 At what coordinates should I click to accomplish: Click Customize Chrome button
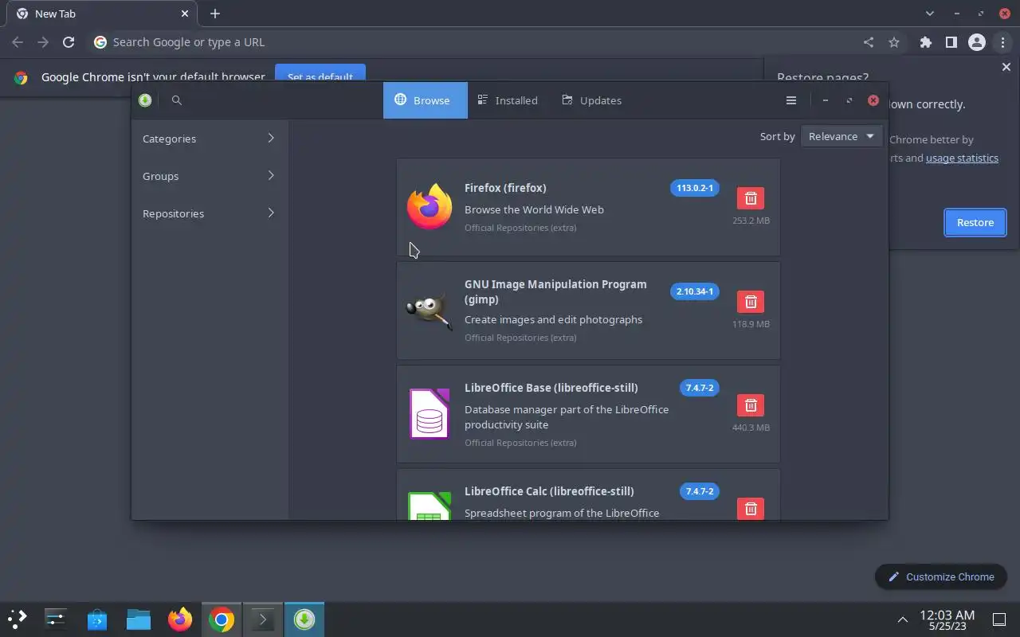pyautogui.click(x=941, y=576)
